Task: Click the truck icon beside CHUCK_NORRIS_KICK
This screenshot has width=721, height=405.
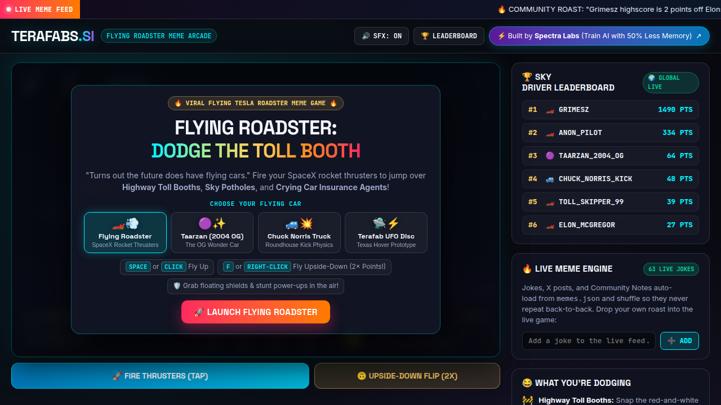Action: 550,179
